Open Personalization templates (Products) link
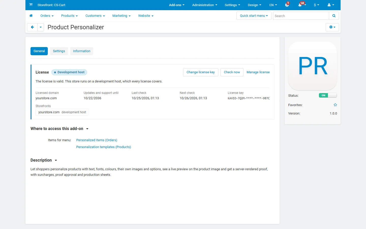The width and height of the screenshot is (366, 229). pos(103,147)
